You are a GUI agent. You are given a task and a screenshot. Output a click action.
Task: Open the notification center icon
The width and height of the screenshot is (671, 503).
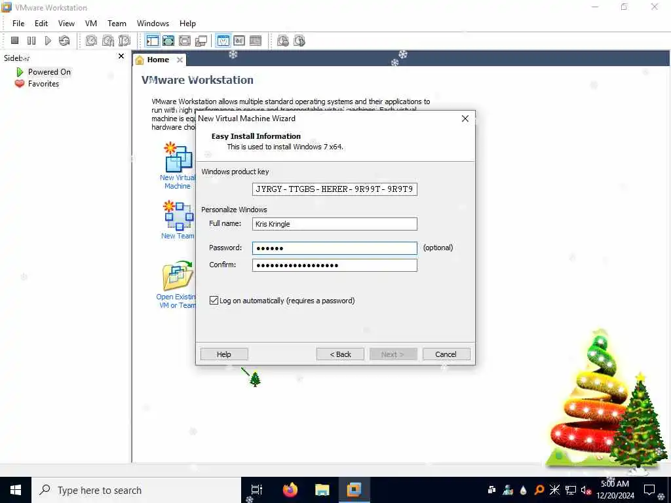coord(649,490)
